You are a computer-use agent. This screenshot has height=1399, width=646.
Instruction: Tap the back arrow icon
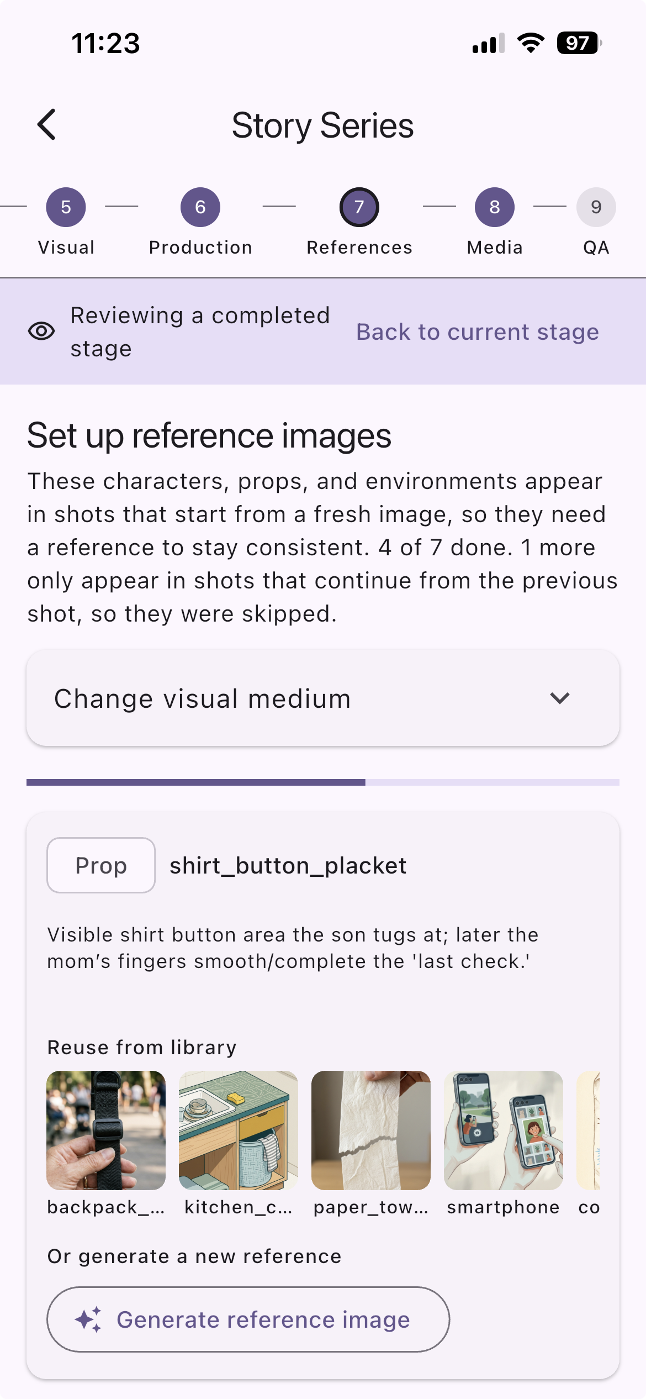(x=47, y=124)
